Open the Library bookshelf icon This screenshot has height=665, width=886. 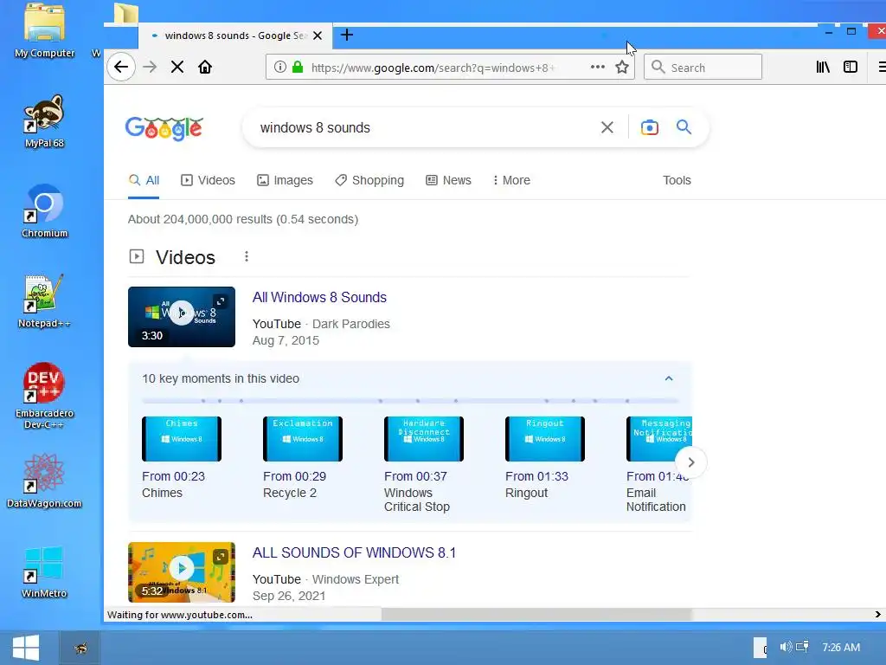pyautogui.click(x=824, y=67)
